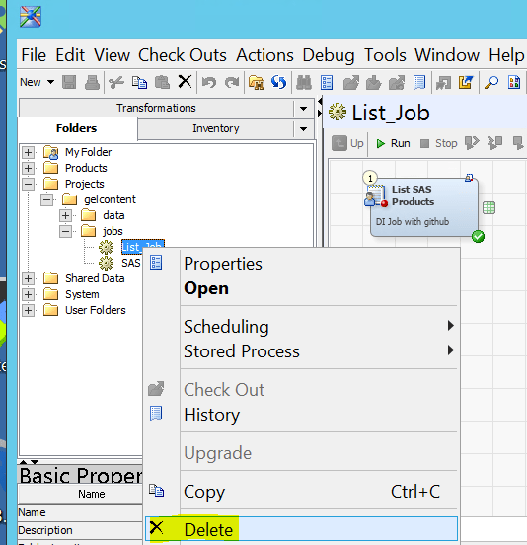Click the folder-find icon in the toolbar
Screen dimensions: 527x545
tap(256, 83)
